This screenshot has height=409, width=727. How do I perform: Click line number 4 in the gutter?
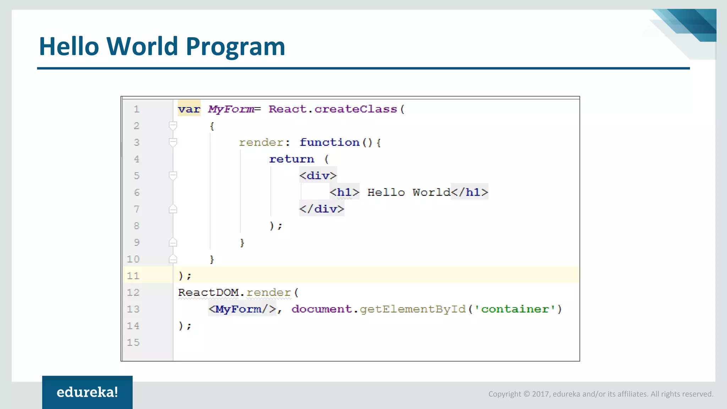pyautogui.click(x=137, y=159)
